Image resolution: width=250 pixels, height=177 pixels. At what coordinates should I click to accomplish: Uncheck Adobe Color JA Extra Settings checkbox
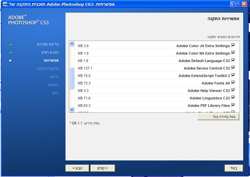[x=233, y=45]
